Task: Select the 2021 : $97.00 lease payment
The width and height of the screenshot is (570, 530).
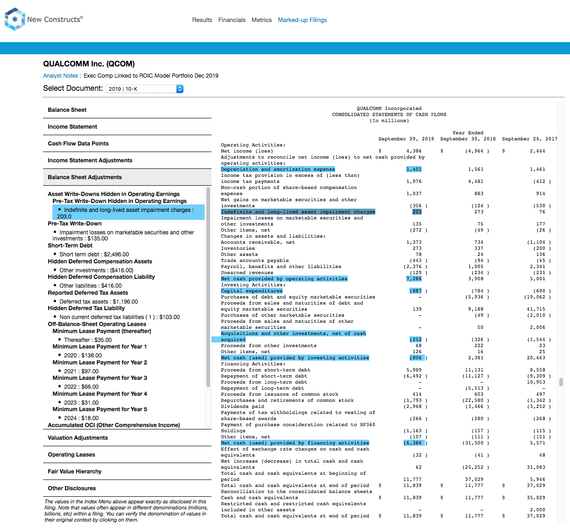Action: click(81, 371)
